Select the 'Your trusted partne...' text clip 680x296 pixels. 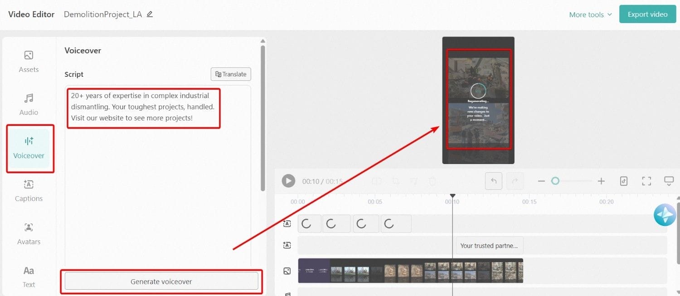490,245
